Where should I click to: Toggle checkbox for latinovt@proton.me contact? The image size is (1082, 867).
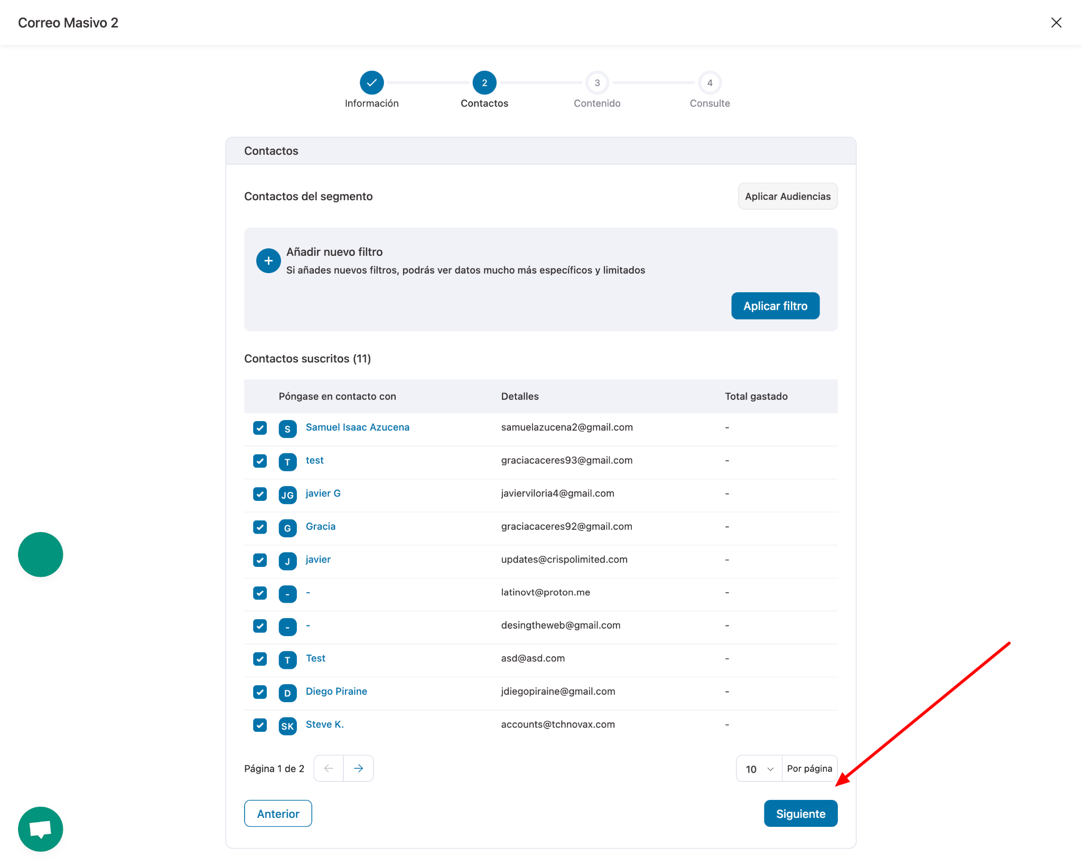coord(260,593)
